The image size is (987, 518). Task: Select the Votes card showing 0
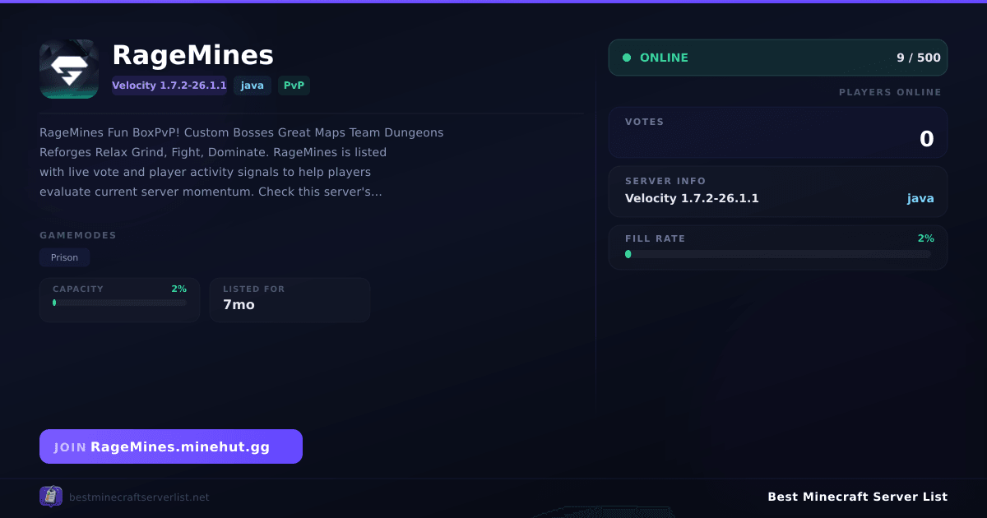[x=778, y=132]
